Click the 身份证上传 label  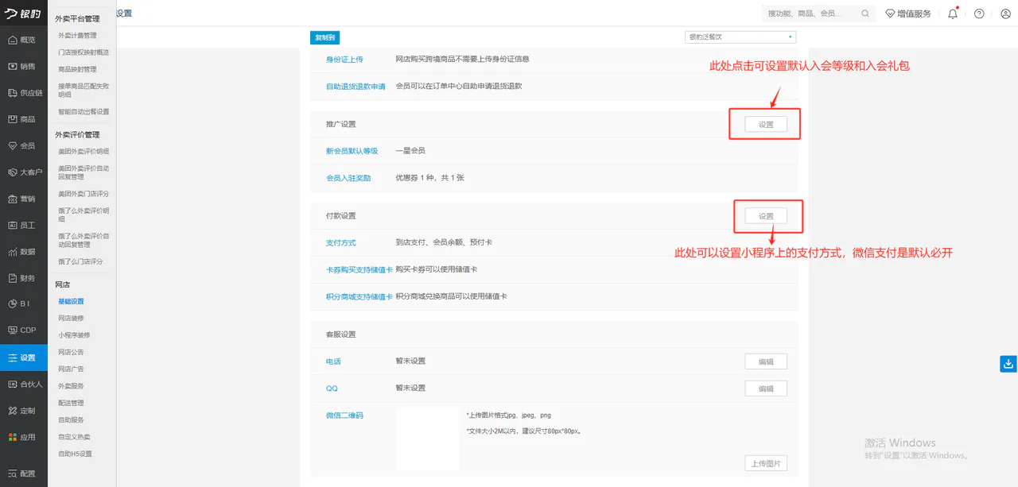pos(344,59)
